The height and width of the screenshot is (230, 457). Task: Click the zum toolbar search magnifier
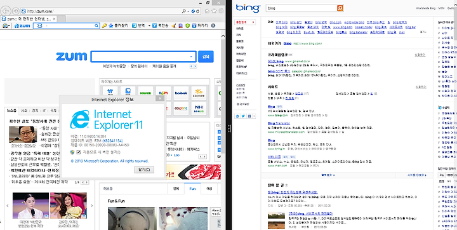[96, 25]
